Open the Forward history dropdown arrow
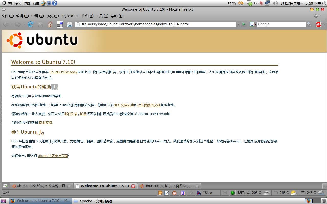This screenshot has height=204, width=327. (x=24, y=24)
